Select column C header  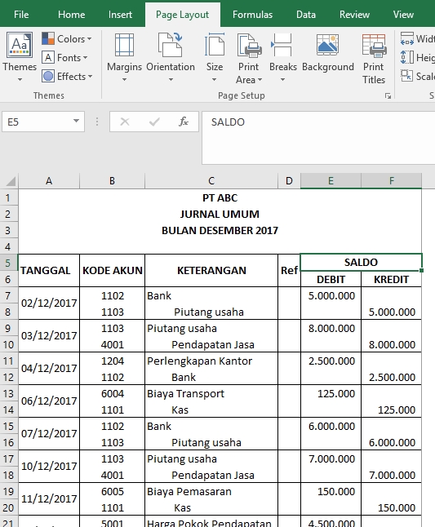(211, 181)
